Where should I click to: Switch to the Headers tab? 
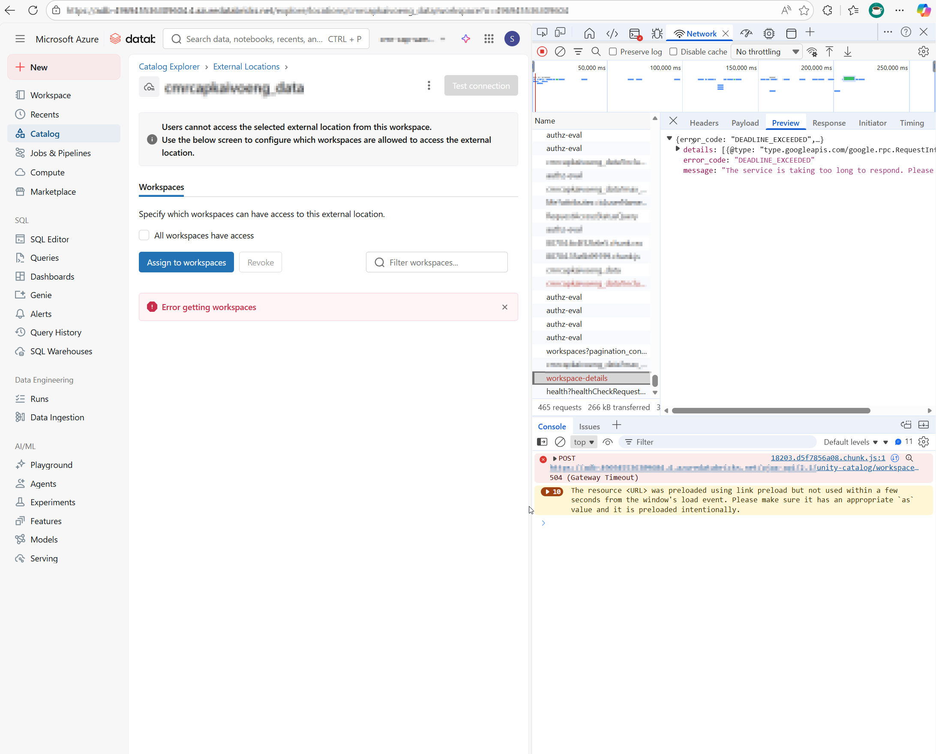point(704,123)
